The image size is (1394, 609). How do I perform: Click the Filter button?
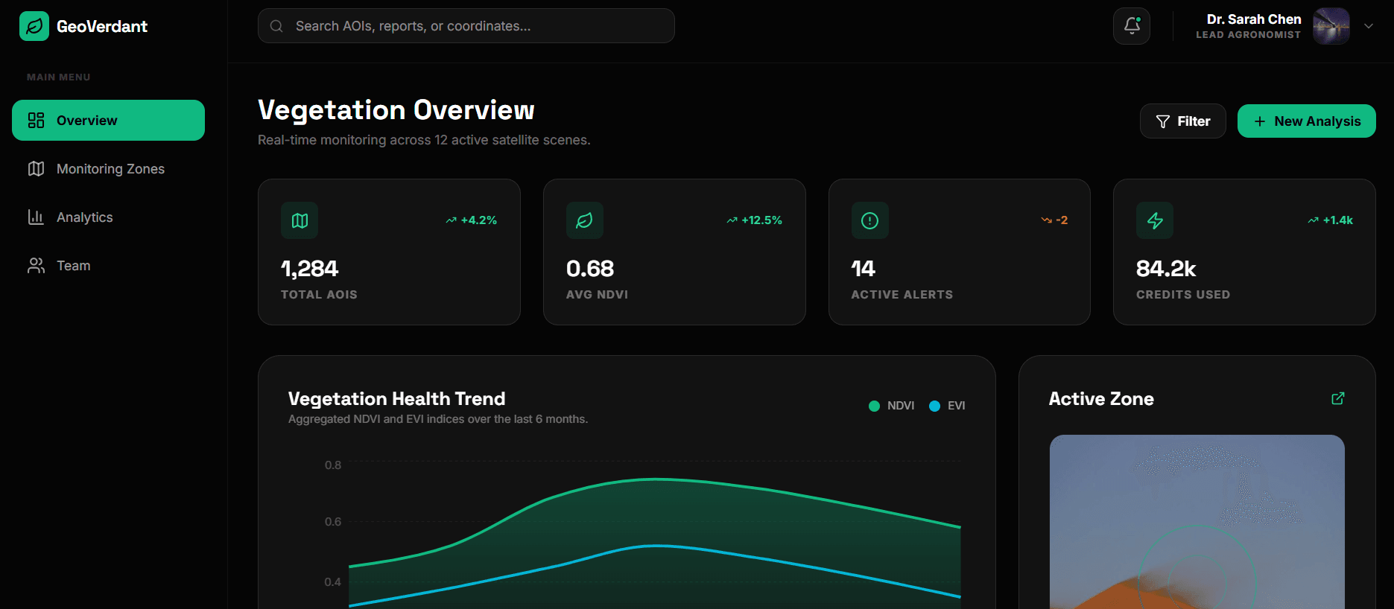pyautogui.click(x=1183, y=121)
